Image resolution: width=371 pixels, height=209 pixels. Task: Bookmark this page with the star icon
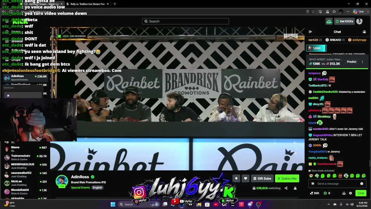313,12
